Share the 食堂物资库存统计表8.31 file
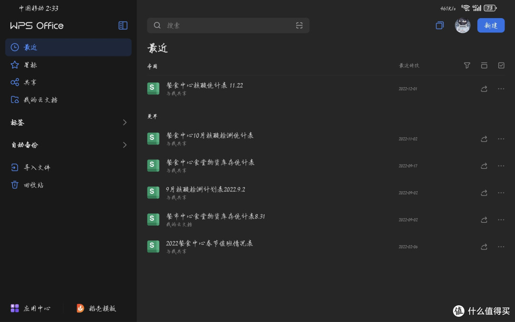Viewport: 515px width, 322px height. click(484, 219)
